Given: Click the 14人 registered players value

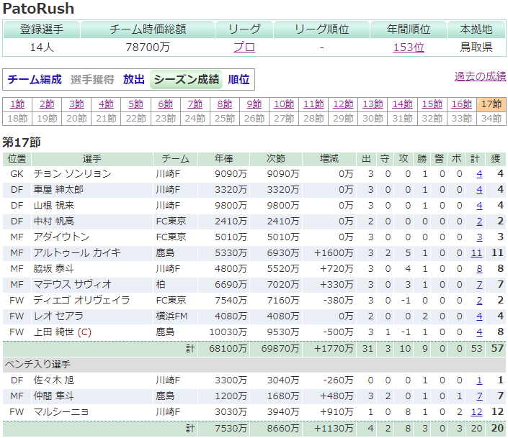Looking at the screenshot, I should [x=42, y=47].
